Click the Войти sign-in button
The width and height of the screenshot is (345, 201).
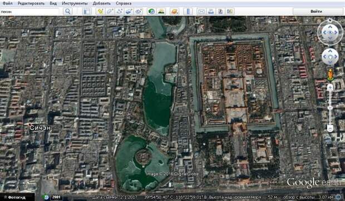316,12
